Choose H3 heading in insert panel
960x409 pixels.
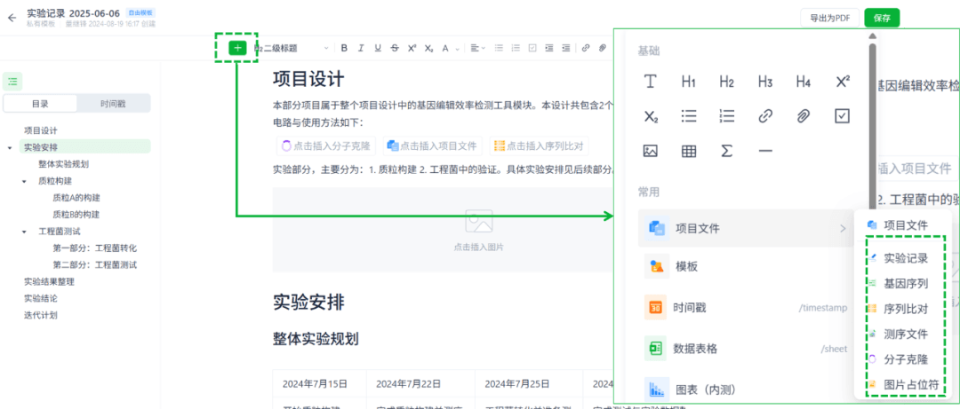765,82
